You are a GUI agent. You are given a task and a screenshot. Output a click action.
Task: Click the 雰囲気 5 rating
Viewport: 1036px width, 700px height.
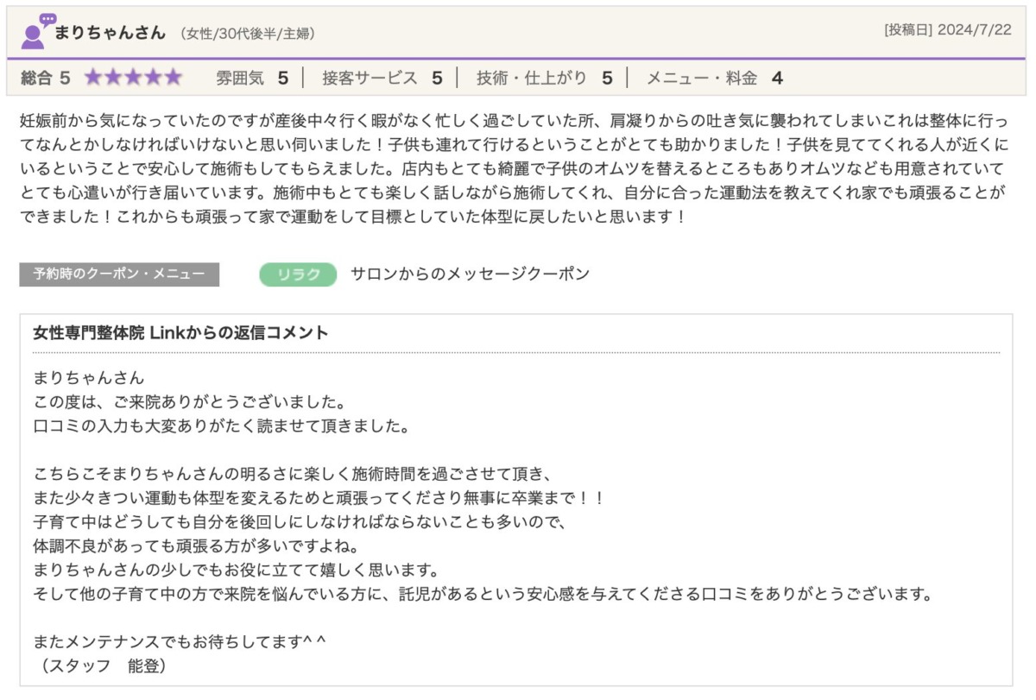click(x=251, y=78)
